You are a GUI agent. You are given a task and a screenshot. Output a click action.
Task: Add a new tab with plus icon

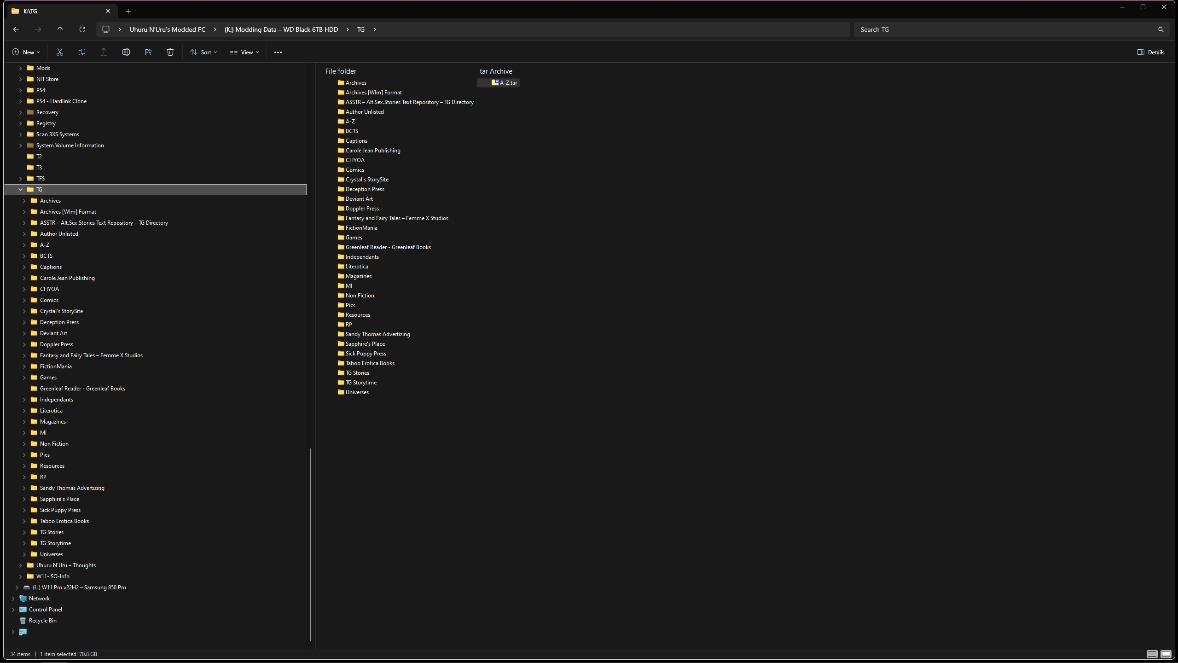tap(128, 11)
